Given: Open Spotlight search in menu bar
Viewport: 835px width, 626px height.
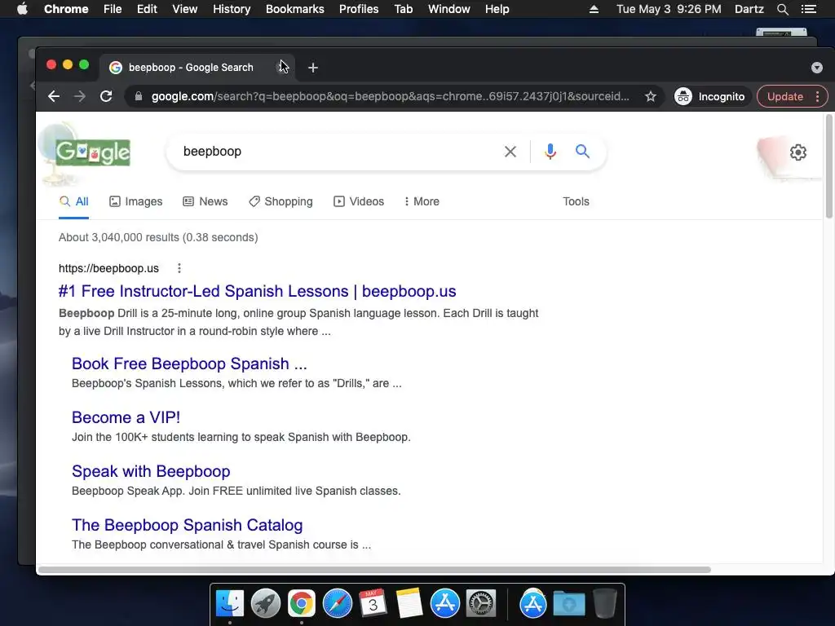Looking at the screenshot, I should point(782,9).
